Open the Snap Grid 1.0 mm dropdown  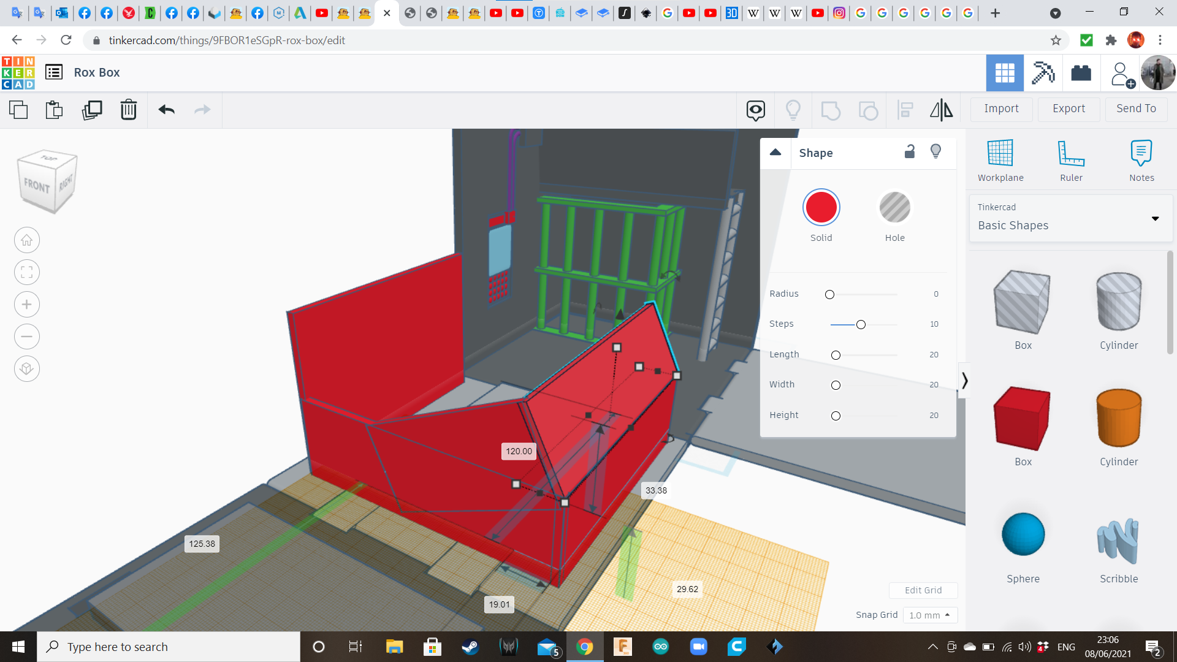click(930, 615)
